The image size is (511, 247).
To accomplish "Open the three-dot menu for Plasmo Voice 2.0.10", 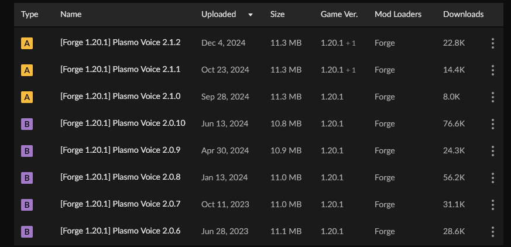I will (x=492, y=124).
